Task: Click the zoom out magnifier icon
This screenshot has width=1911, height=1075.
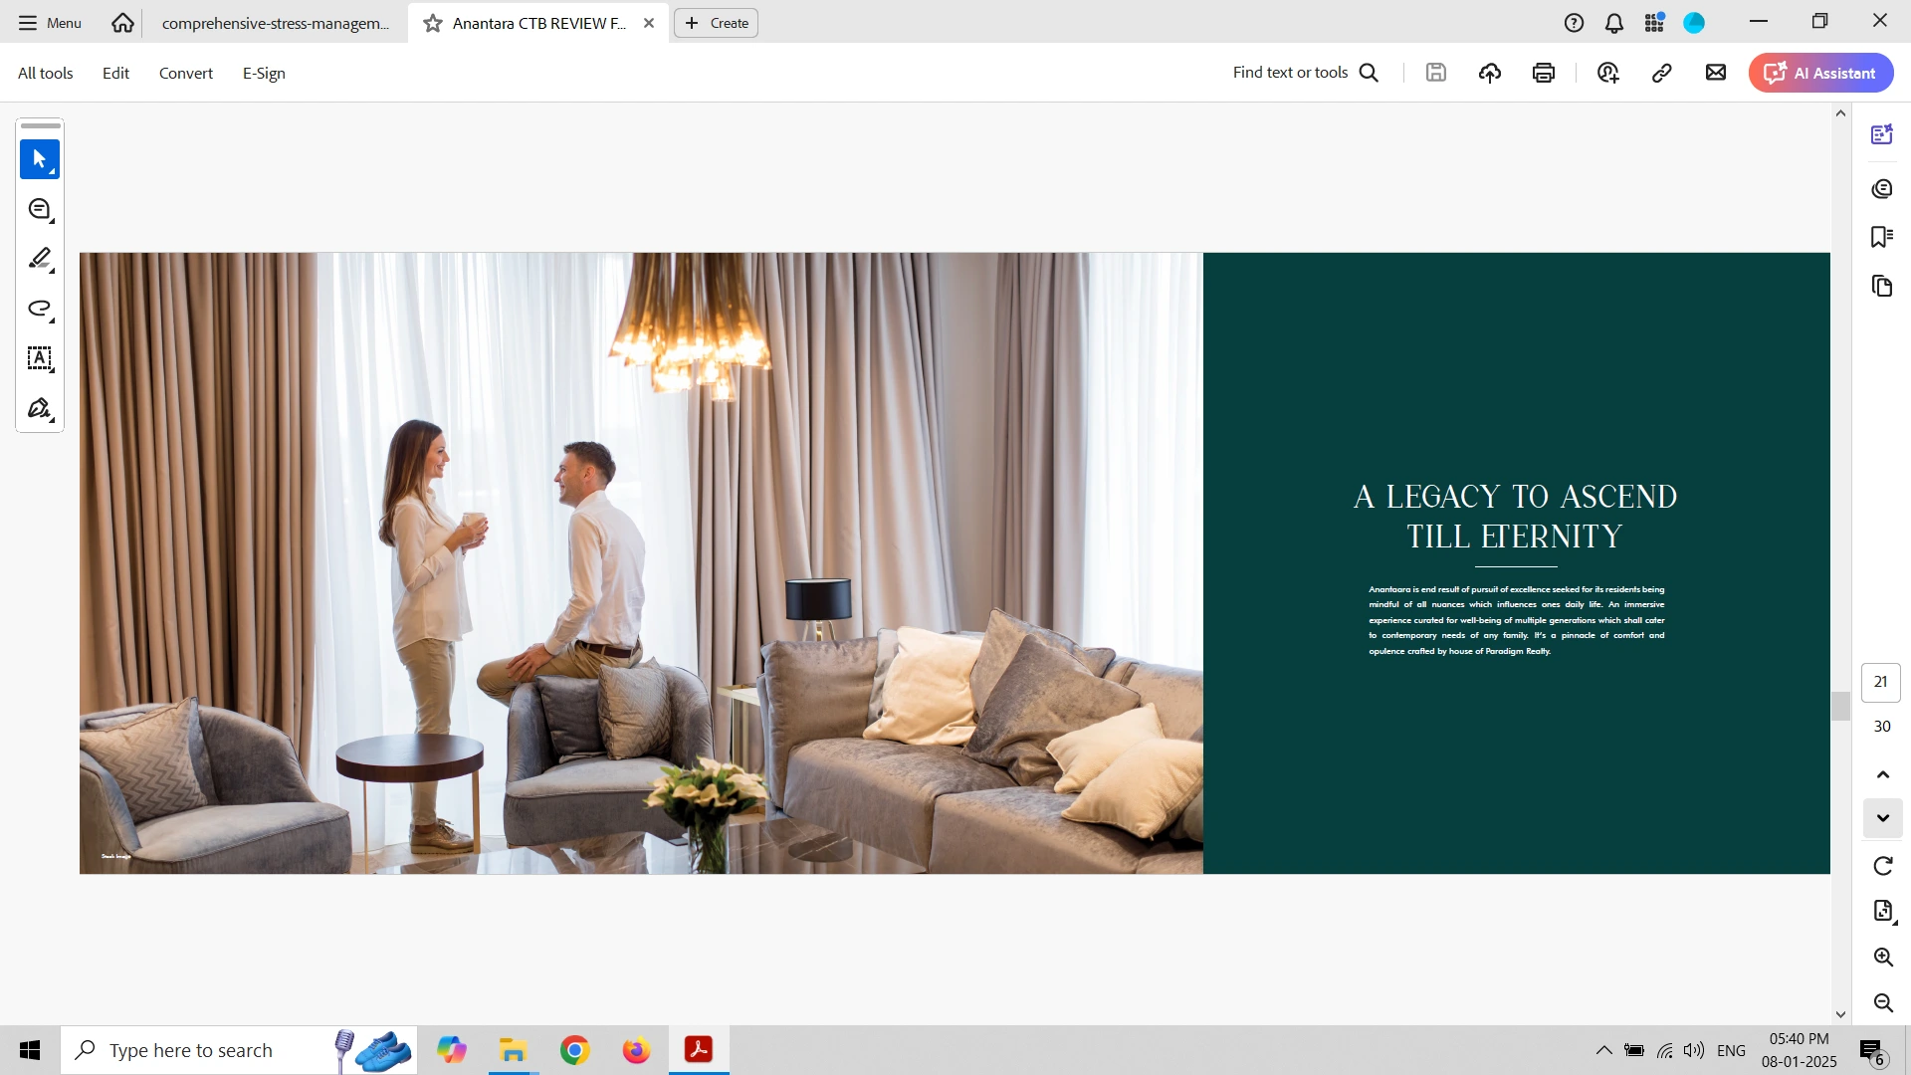Action: (1882, 1003)
